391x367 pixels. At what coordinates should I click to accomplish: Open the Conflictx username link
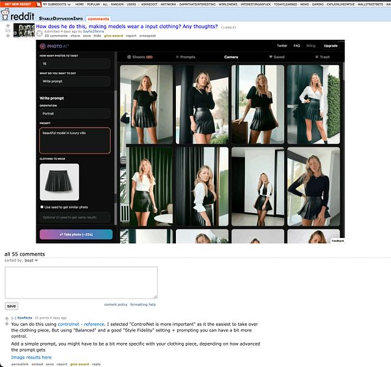(25, 318)
